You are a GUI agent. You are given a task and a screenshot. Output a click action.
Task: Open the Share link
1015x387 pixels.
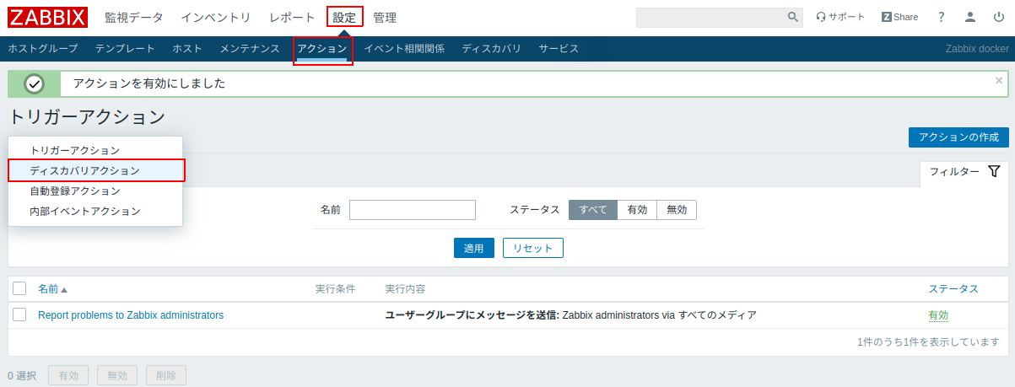(899, 17)
